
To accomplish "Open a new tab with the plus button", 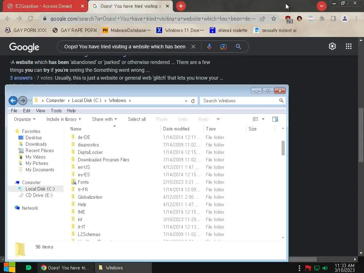I will [181, 6].
